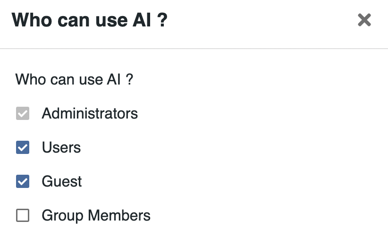
Task: Click the grey checkmark beside Administrators
Action: coord(23,114)
